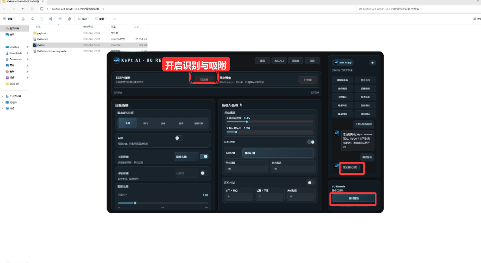This screenshot has height=263, width=481.
Task: Click the rightmost button in app header
Action: (312, 61)
